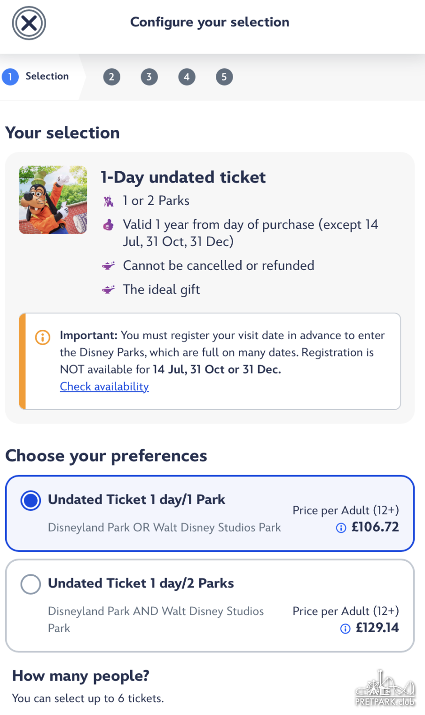
Task: Close the Configure your selection dialog
Action: pyautogui.click(x=29, y=23)
